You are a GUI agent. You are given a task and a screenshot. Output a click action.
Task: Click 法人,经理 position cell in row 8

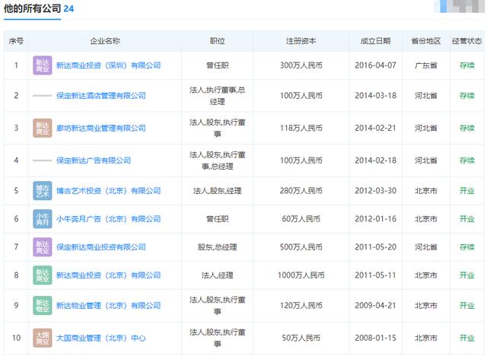pos(218,275)
